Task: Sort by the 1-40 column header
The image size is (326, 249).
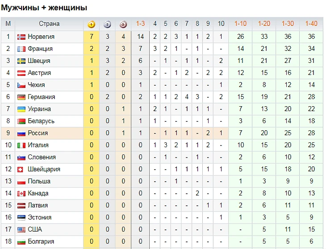Action: [311, 24]
